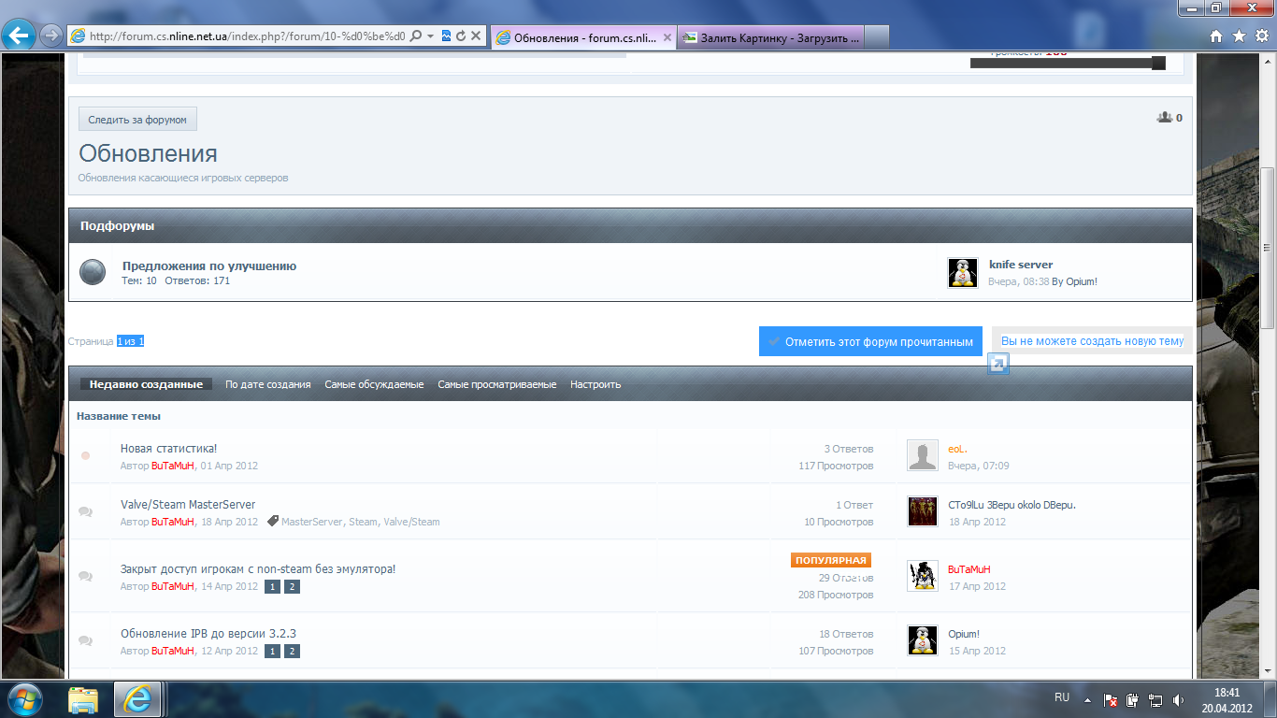
Task: Open the browser Tools gear menu
Action: point(1261,36)
